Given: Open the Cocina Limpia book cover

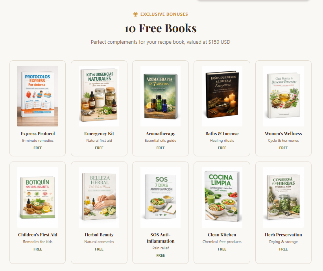Looking at the screenshot, I should (222, 197).
